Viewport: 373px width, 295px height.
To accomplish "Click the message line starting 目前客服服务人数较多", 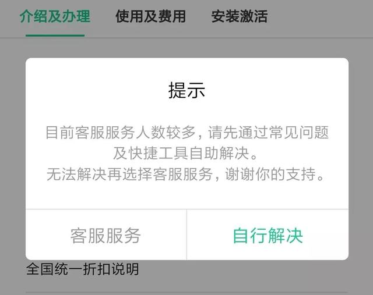I will click(187, 132).
